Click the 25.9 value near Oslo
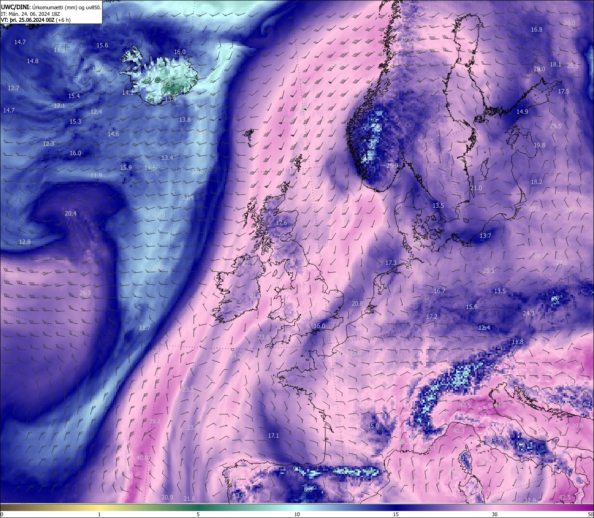Viewport: 594px width, 518px height. click(392, 165)
